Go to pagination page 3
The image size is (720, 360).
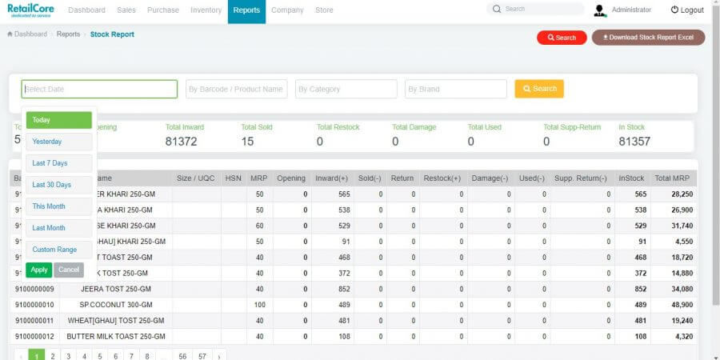tap(69, 356)
